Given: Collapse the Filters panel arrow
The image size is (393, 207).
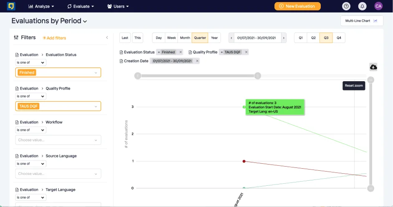Looking at the screenshot, I should [107, 37].
